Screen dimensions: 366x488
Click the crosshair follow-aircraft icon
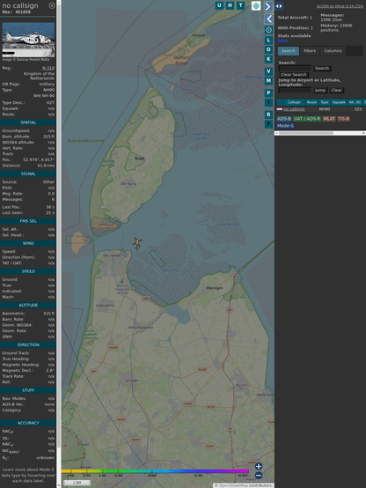268,30
